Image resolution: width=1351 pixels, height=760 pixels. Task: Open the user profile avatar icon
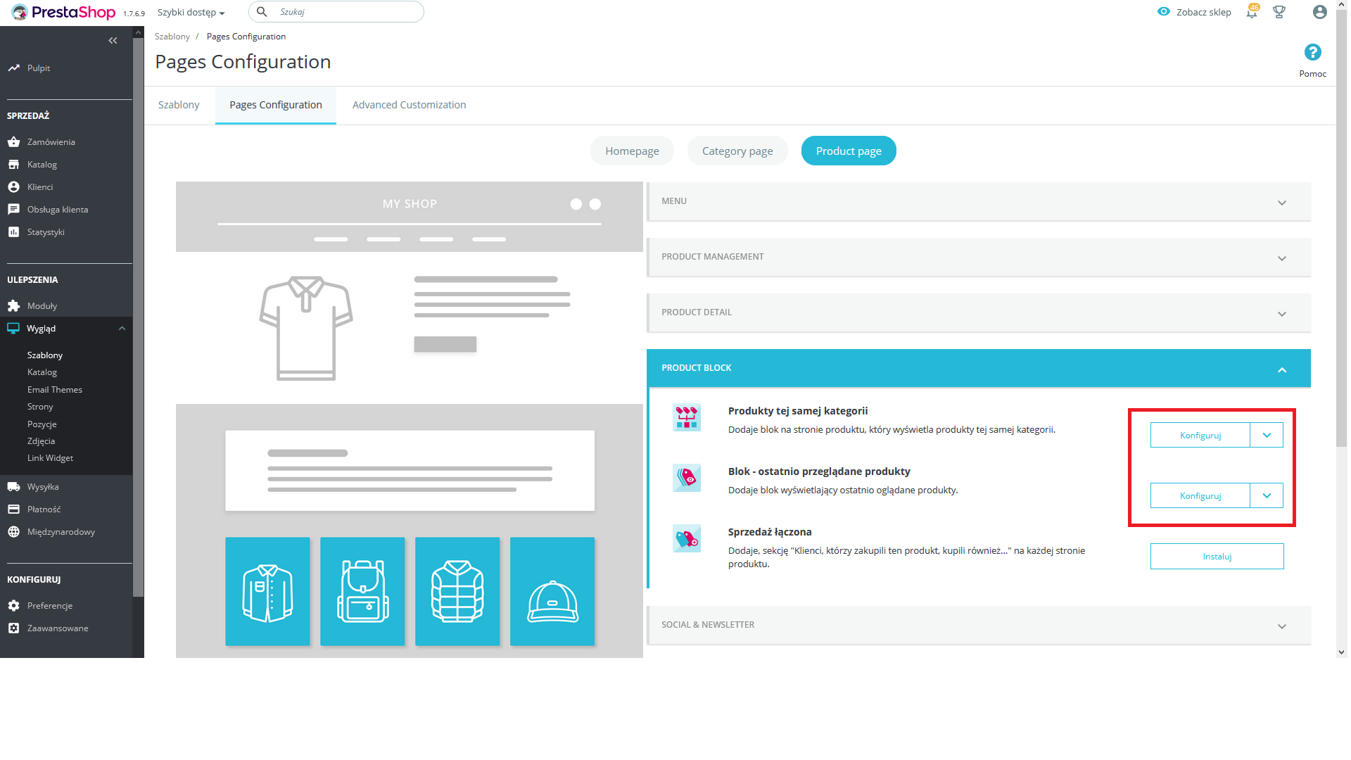coord(1319,12)
